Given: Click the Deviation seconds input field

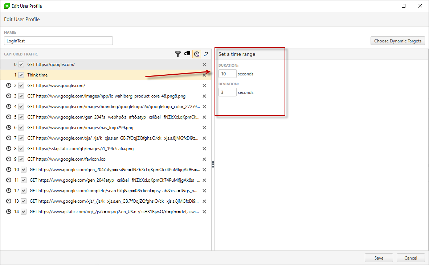Looking at the screenshot, I should pos(227,92).
